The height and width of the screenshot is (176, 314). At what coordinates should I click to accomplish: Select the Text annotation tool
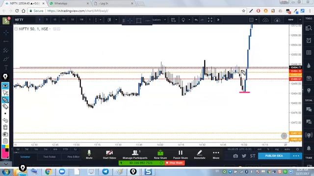(6, 67)
